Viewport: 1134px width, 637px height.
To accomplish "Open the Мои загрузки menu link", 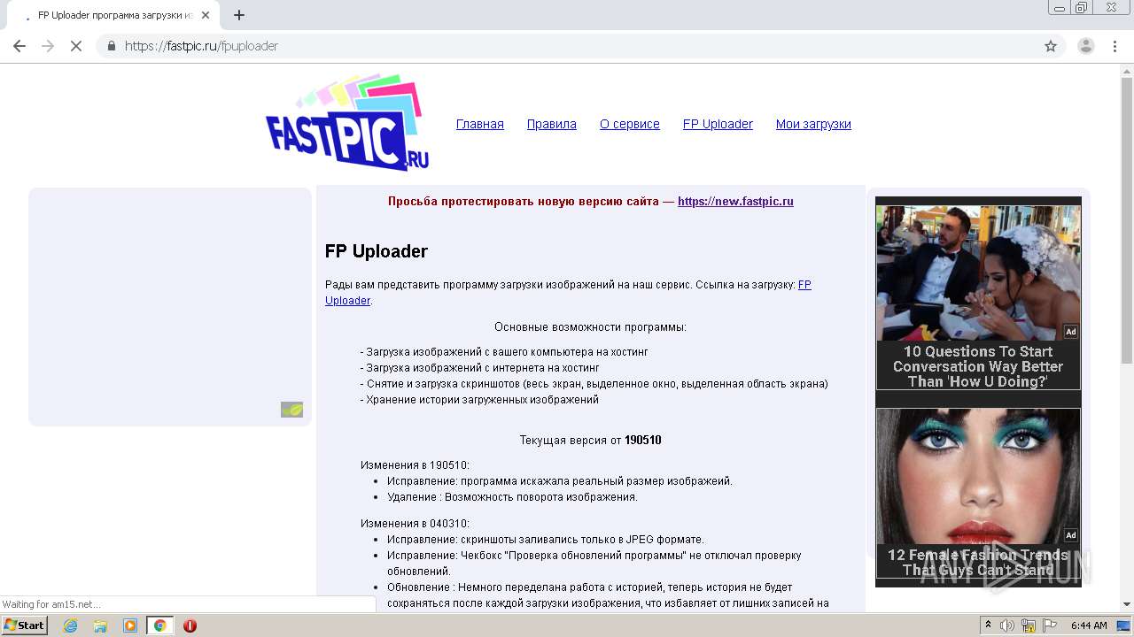I will (813, 124).
